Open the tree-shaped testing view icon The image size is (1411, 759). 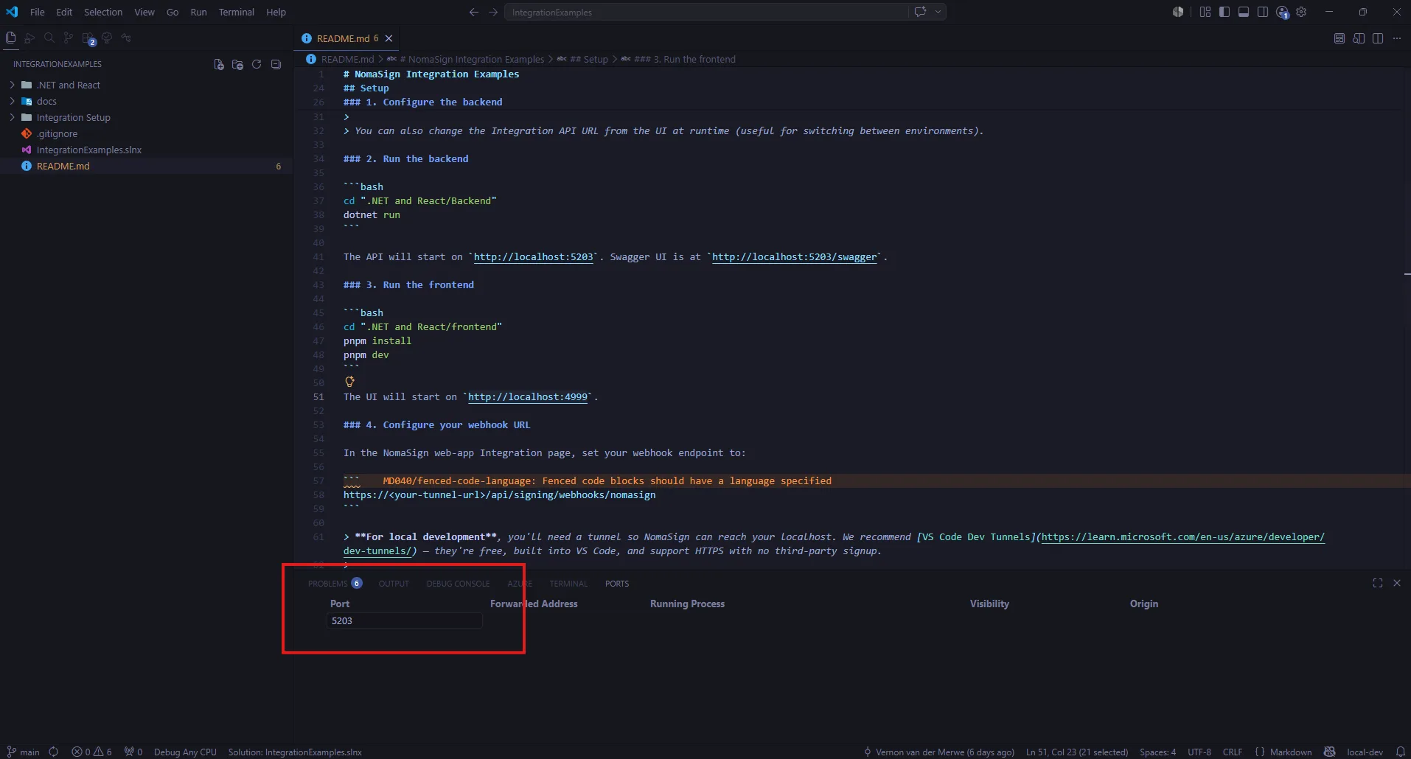[107, 38]
